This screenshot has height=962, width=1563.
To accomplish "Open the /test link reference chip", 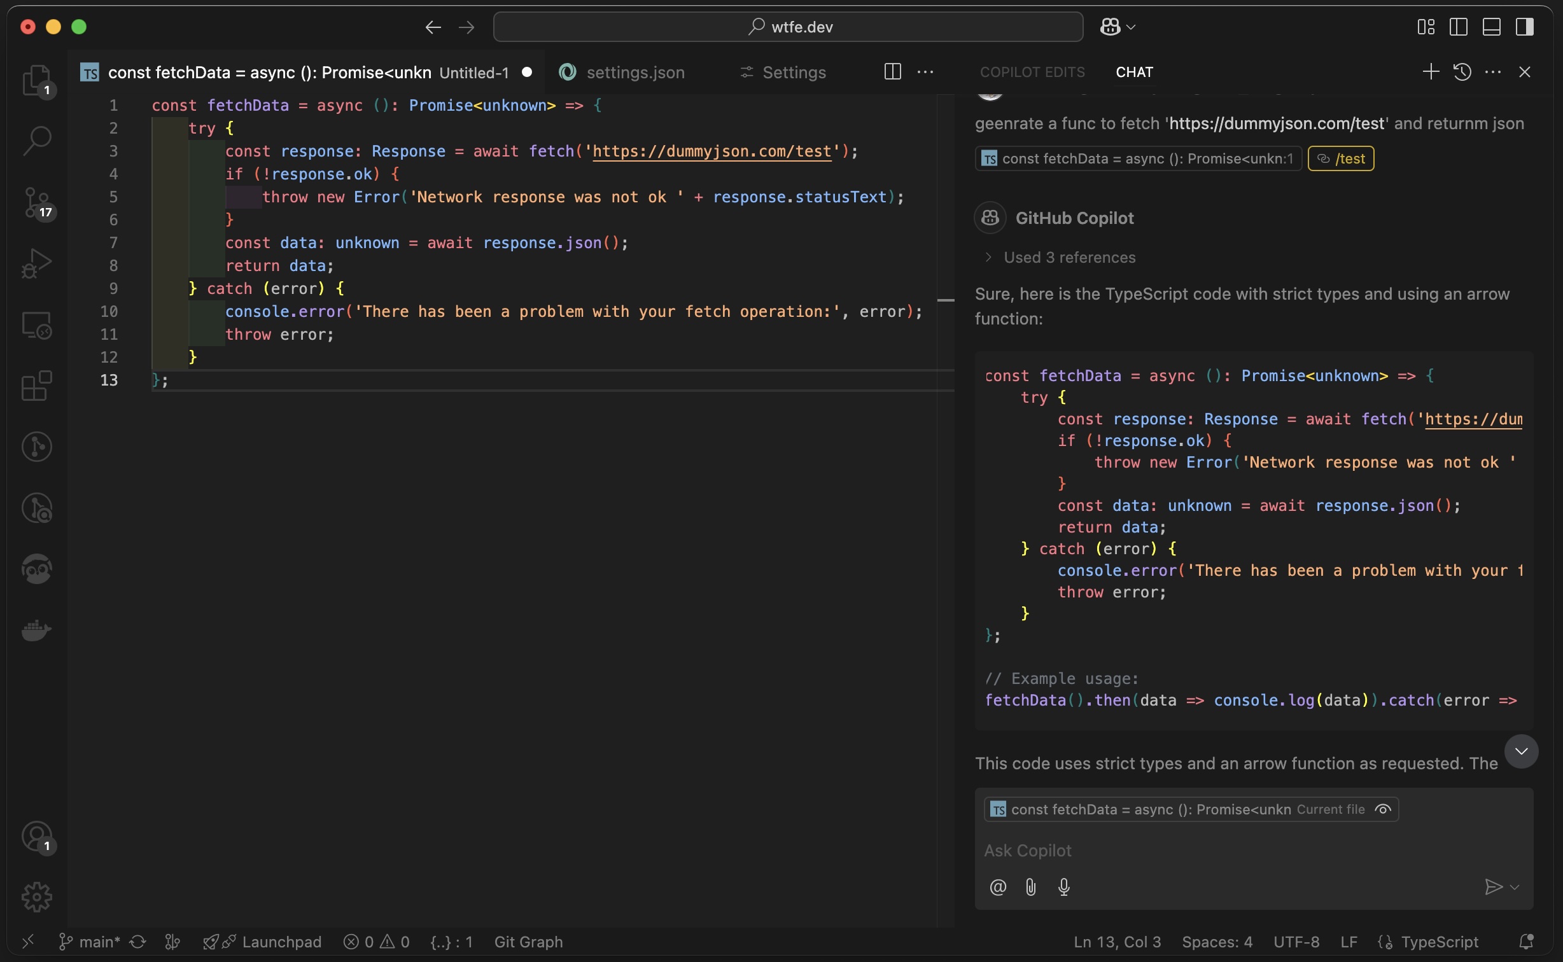I will (1341, 158).
